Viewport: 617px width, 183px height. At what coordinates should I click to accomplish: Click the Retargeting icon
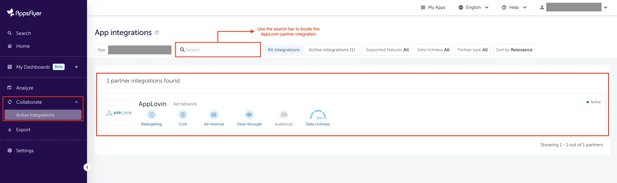[152, 115]
